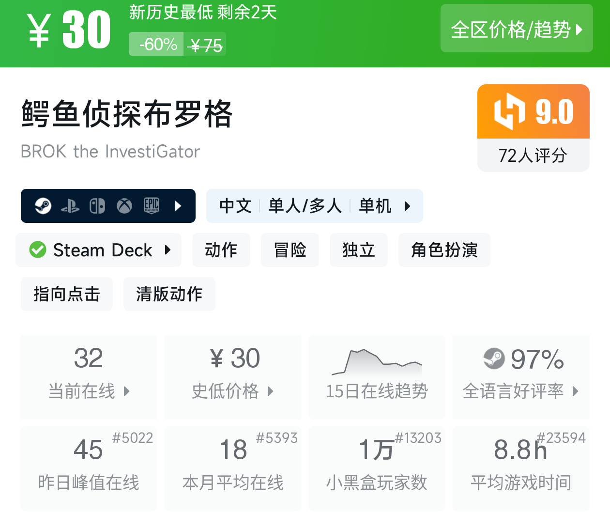This screenshot has width=610, height=514.
Task: Click the Xbox platform icon
Action: pyautogui.click(x=124, y=206)
